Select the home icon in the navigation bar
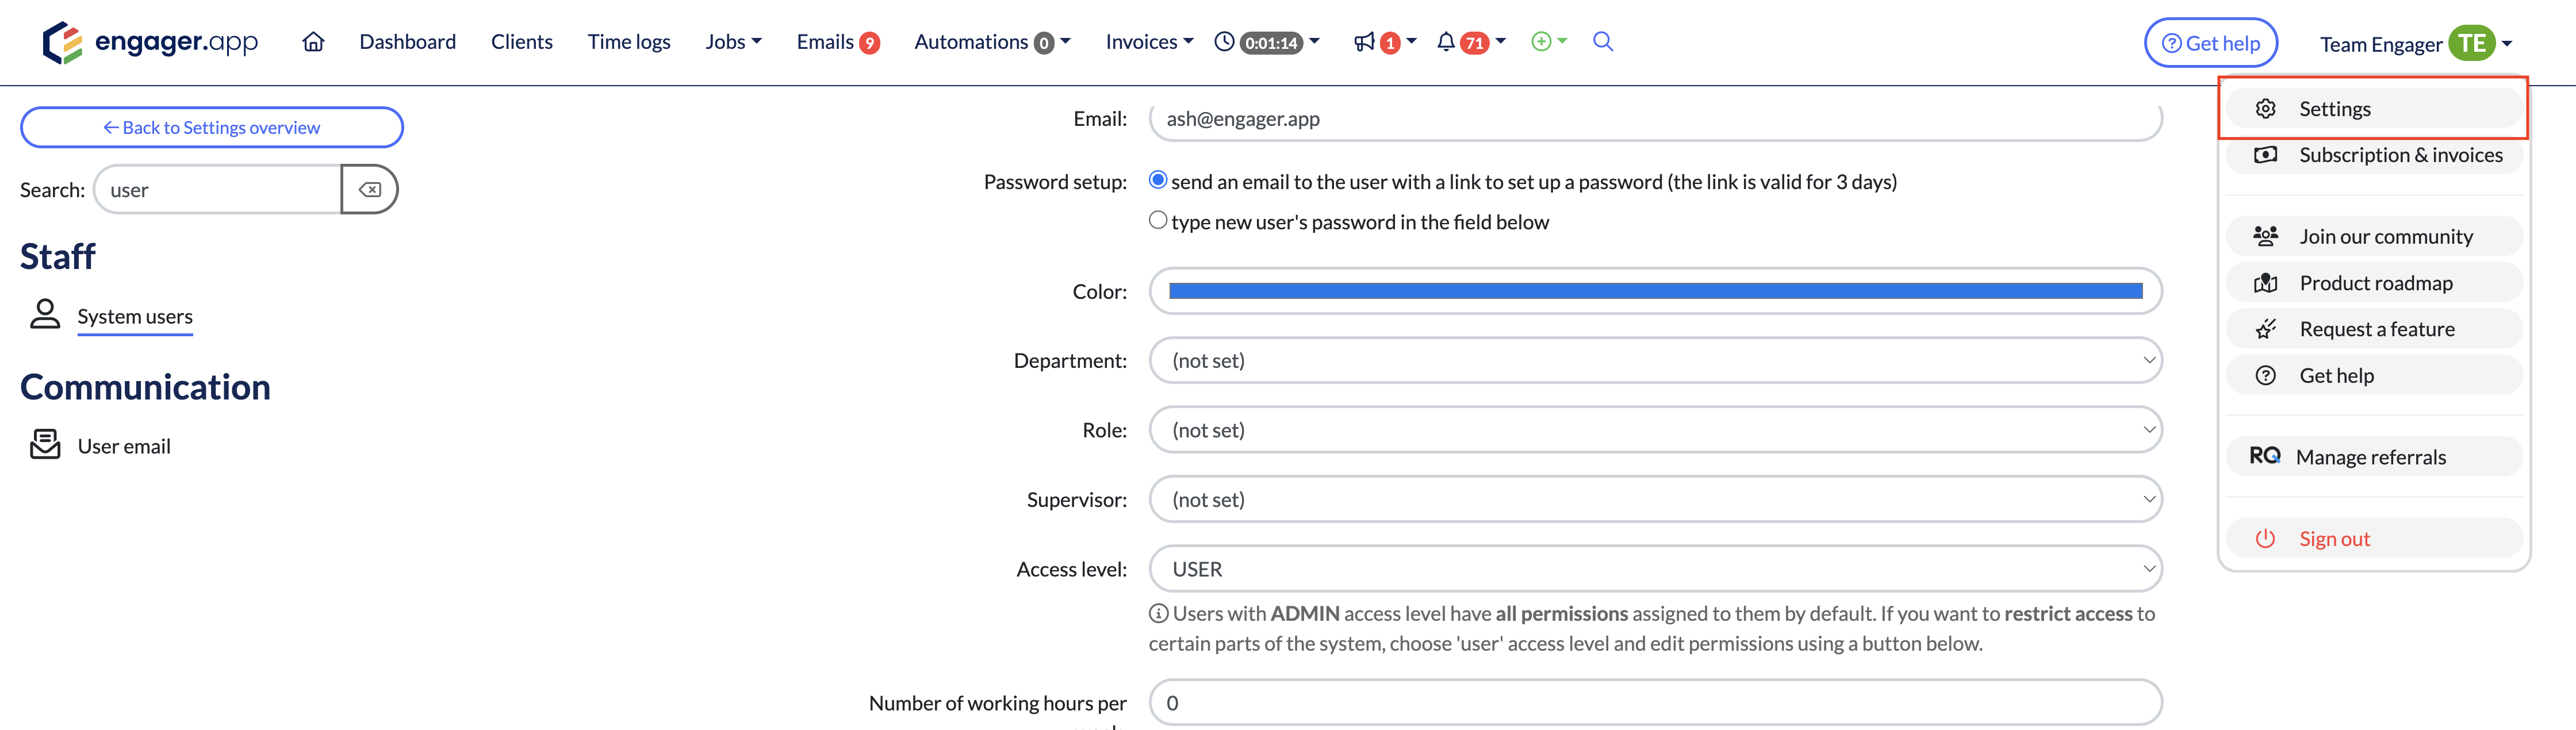Screen dimensions: 2576x730 pyautogui.click(x=313, y=42)
